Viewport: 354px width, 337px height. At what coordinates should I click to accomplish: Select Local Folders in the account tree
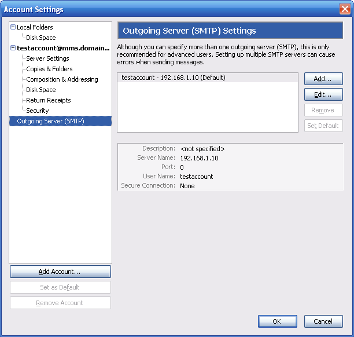[x=35, y=27]
